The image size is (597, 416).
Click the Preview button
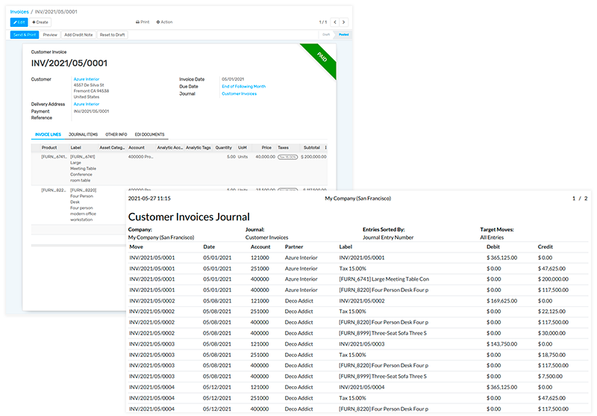coord(50,34)
